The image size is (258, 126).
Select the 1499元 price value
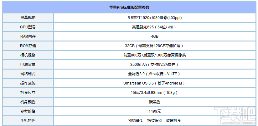pyautogui.click(x=155, y=111)
